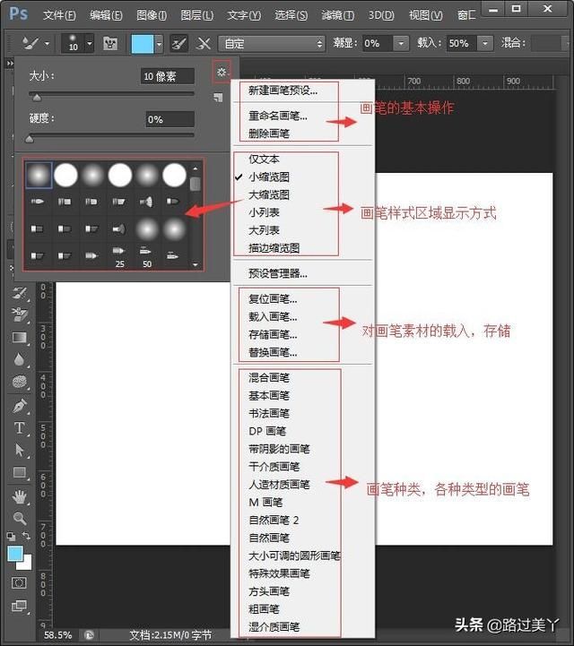
Task: Select the Zoom tool
Action: point(20,518)
